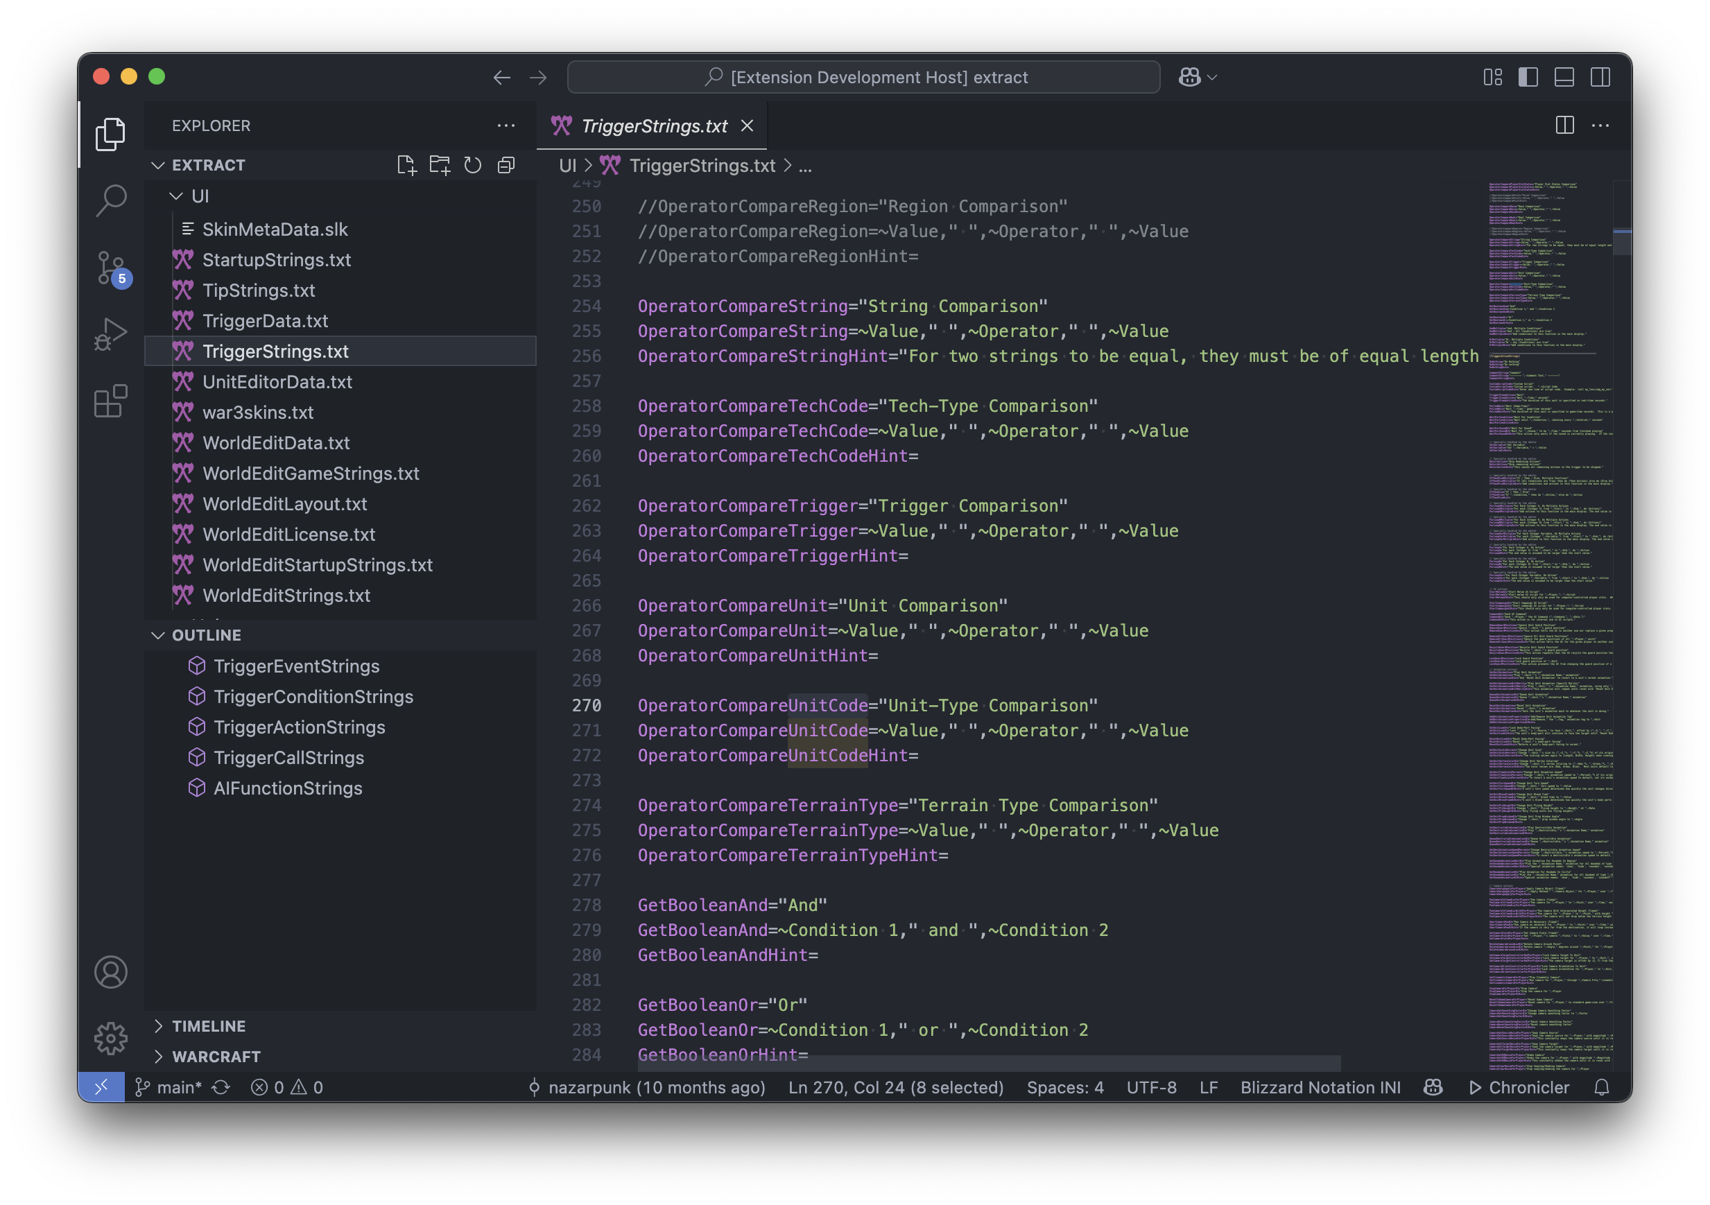This screenshot has width=1710, height=1205.
Task: Open Run and Debug view
Action: point(111,333)
